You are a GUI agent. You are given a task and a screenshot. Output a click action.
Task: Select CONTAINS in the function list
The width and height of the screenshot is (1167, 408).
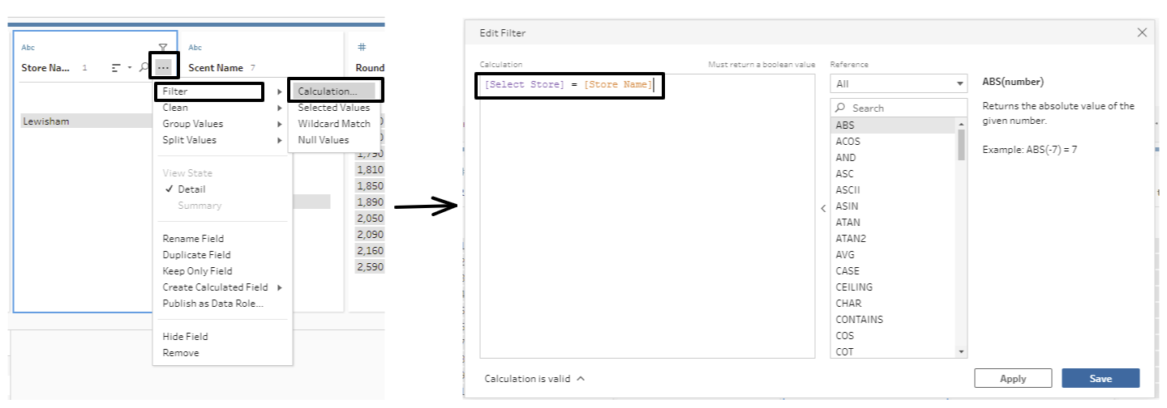(x=894, y=320)
